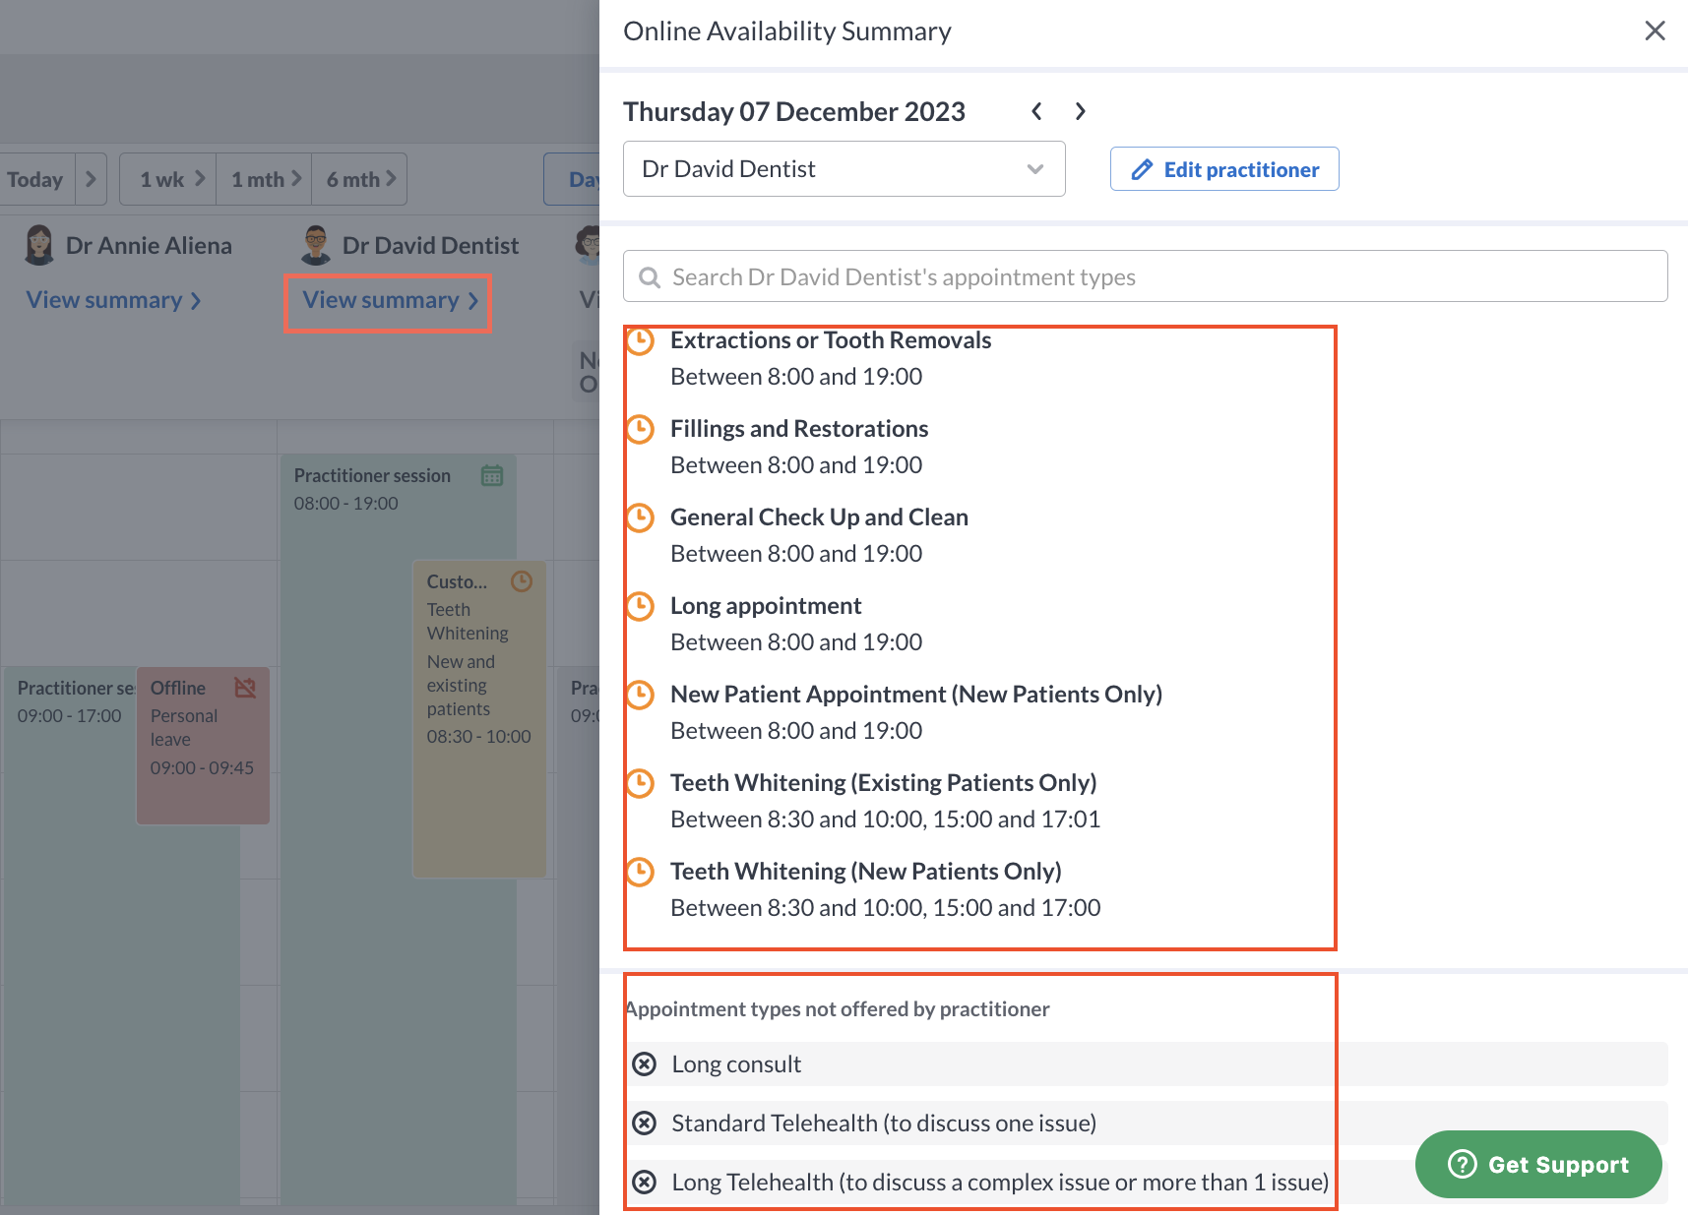Click the Edit practitioner button
Image resolution: width=1688 pixels, height=1215 pixels.
pos(1224,169)
